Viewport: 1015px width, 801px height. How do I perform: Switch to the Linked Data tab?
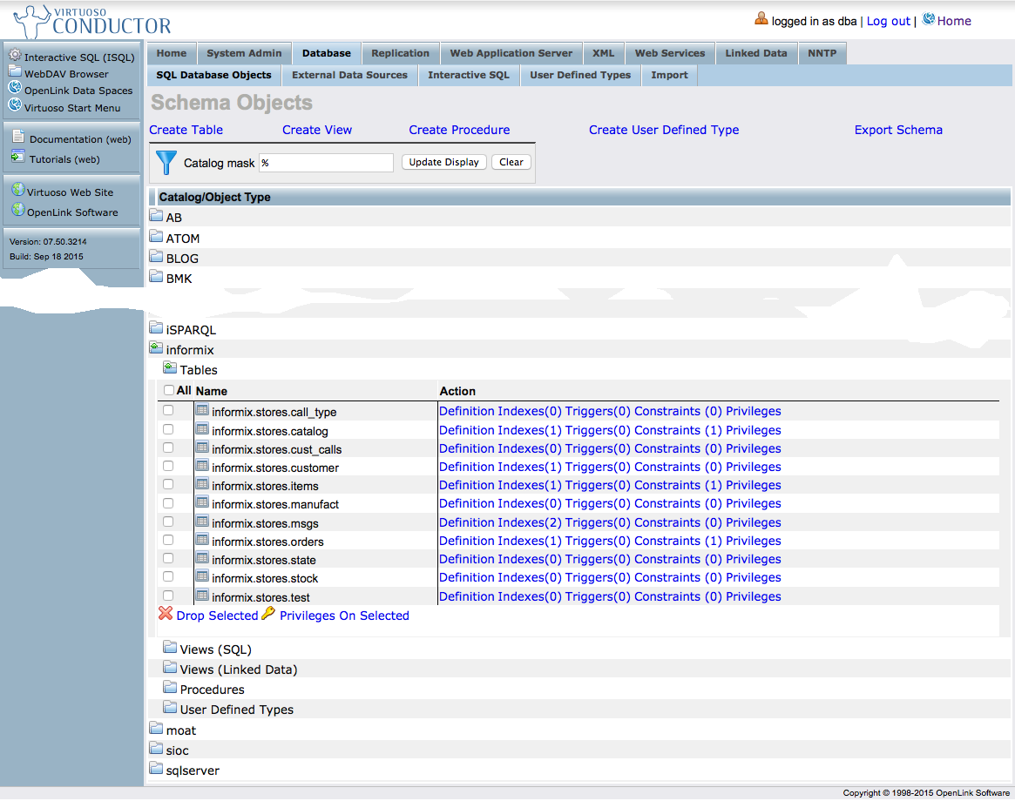click(x=755, y=53)
